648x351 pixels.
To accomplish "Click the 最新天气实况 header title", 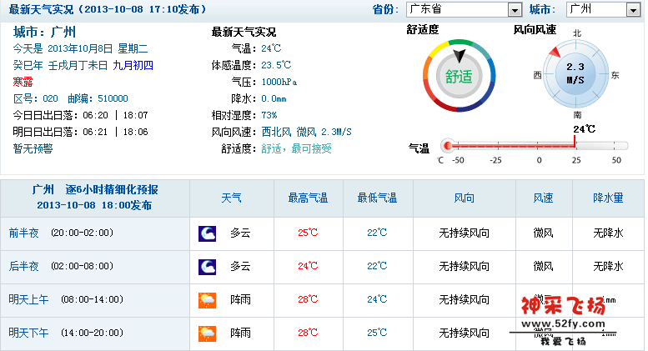I will [42, 9].
